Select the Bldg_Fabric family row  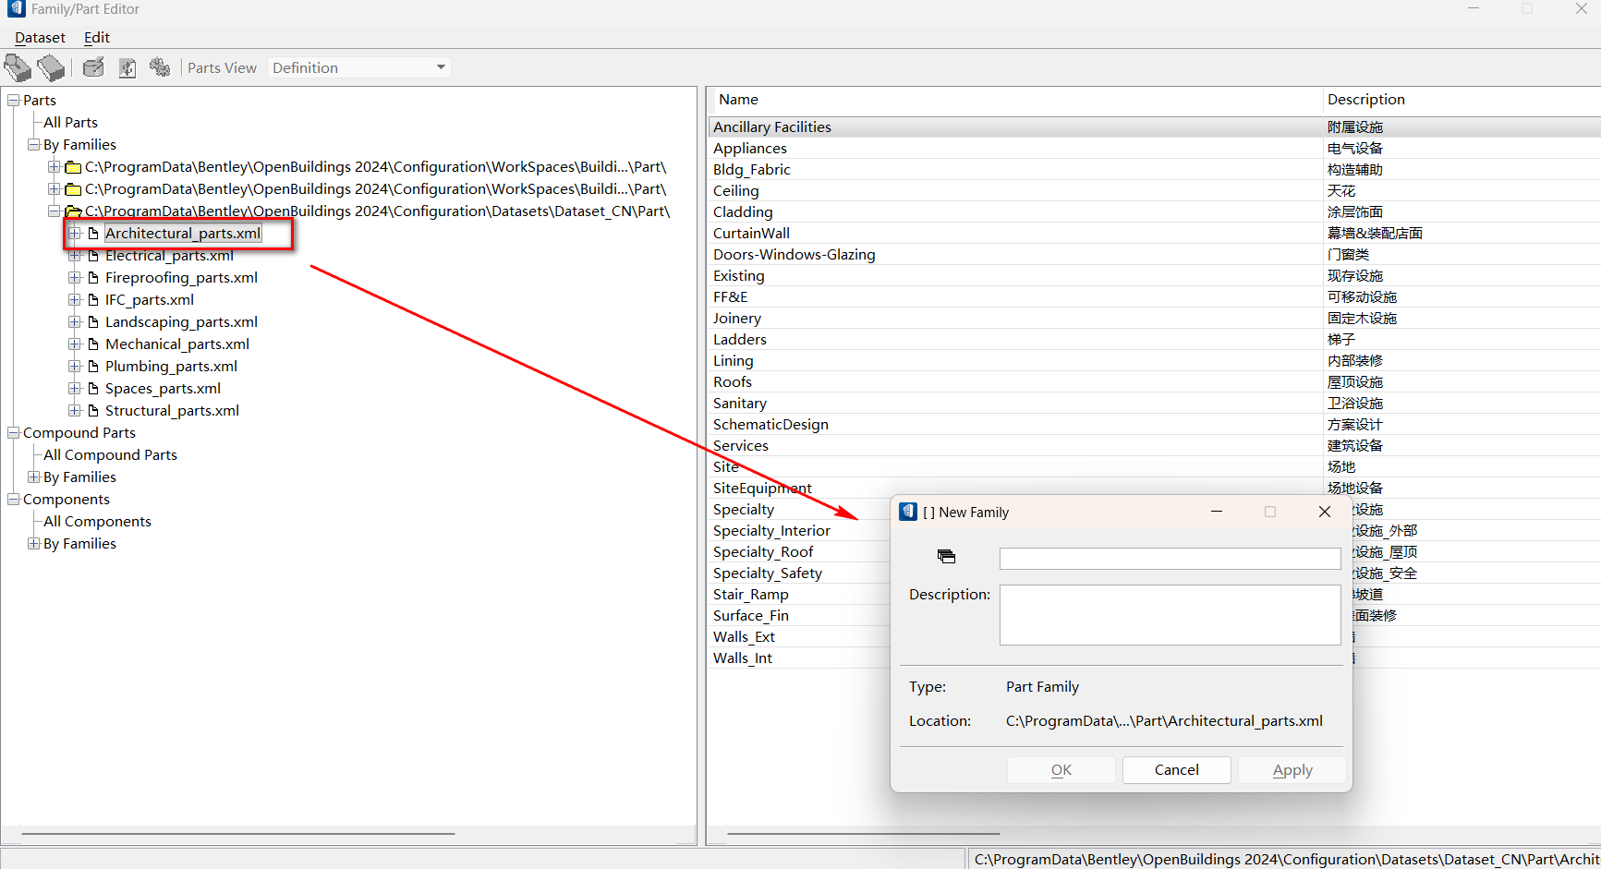click(1155, 170)
